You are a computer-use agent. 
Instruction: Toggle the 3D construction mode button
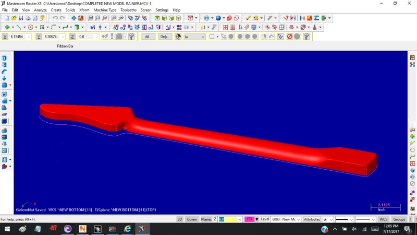click(179, 219)
